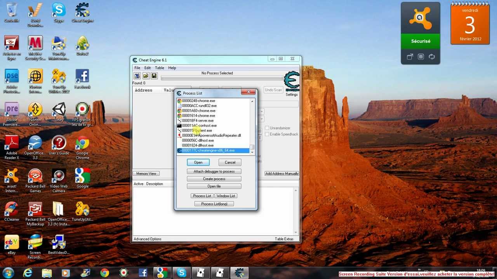Select the Norton Online desktop icon
The height and width of the screenshot is (279, 497).
coord(35,114)
